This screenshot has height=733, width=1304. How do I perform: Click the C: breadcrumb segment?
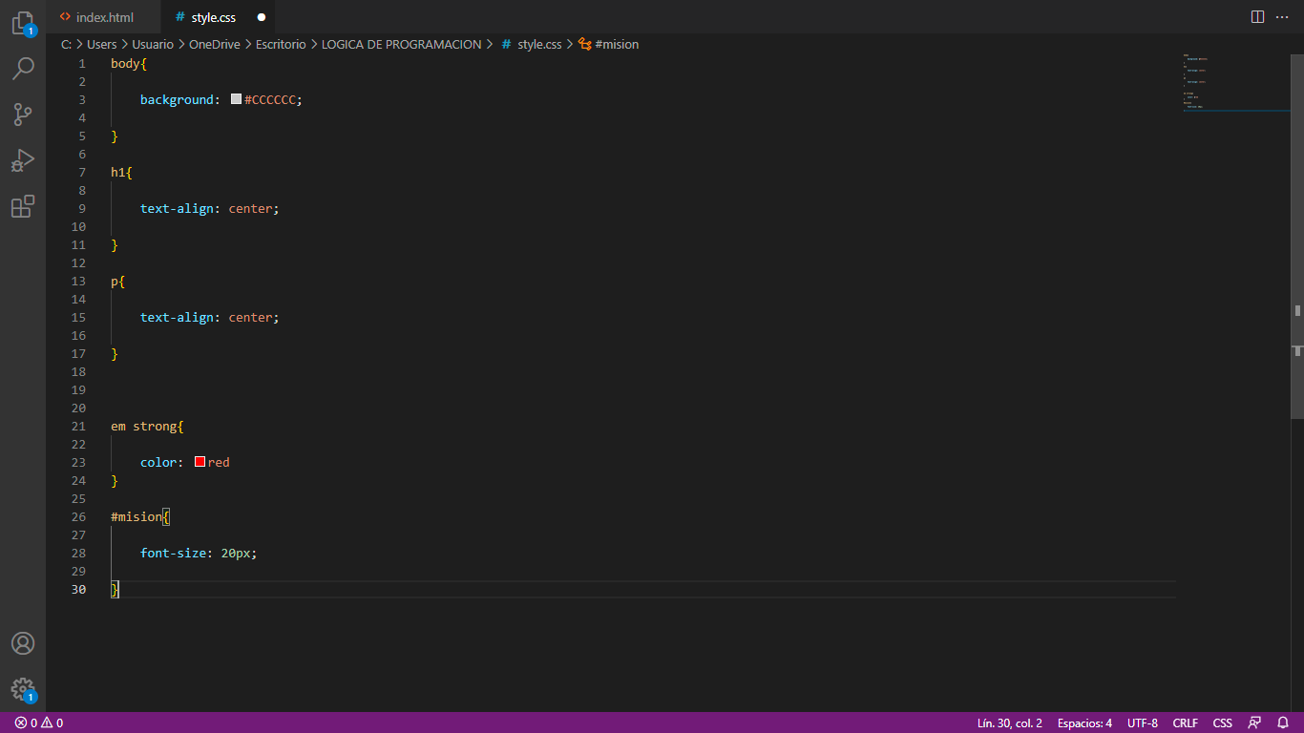pos(66,44)
